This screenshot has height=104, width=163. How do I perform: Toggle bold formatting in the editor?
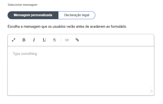click(24, 40)
